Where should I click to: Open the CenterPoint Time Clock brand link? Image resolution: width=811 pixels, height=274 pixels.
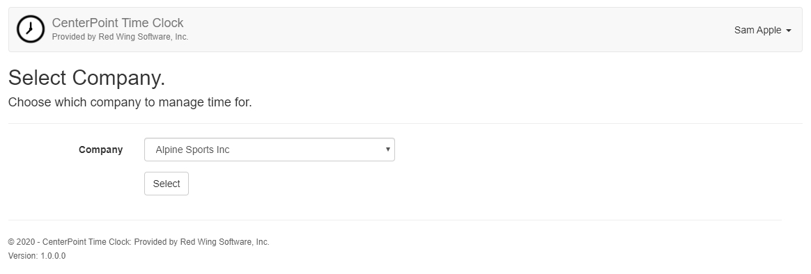(x=118, y=23)
